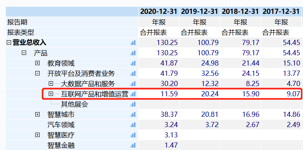Viewport: 303px width, 150px height.
Task: Click 教育领域 2017 value 15.10
Action: point(292,63)
